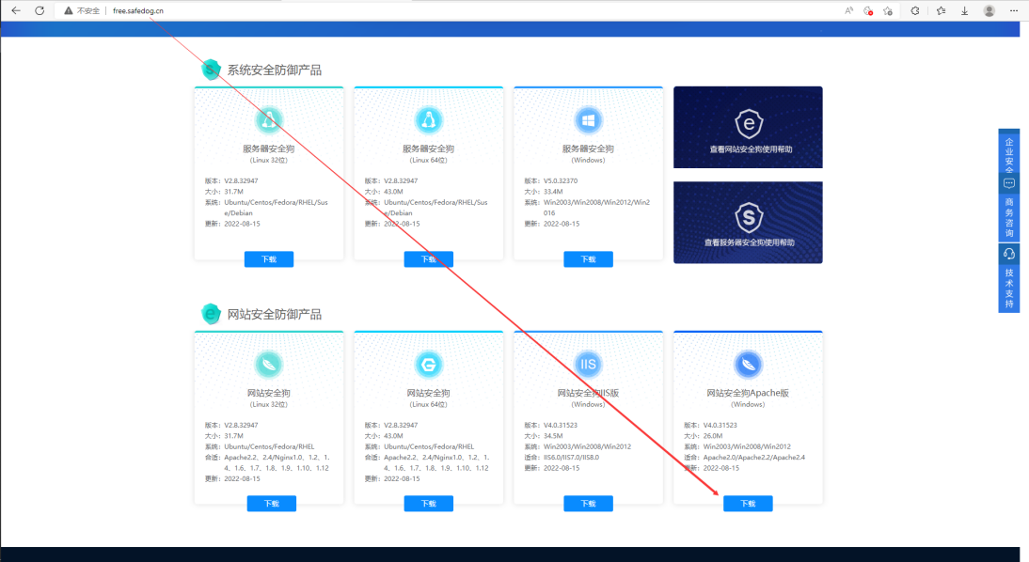Click the Apache2.0/Apache2.2/Apache2.4 compatibility text
Screen dimensions: 1029x562
754,458
